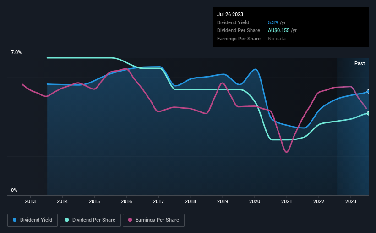376x233 pixels.
Task: Click the pink Earnings Per Share legend dot
Action: tap(130, 220)
